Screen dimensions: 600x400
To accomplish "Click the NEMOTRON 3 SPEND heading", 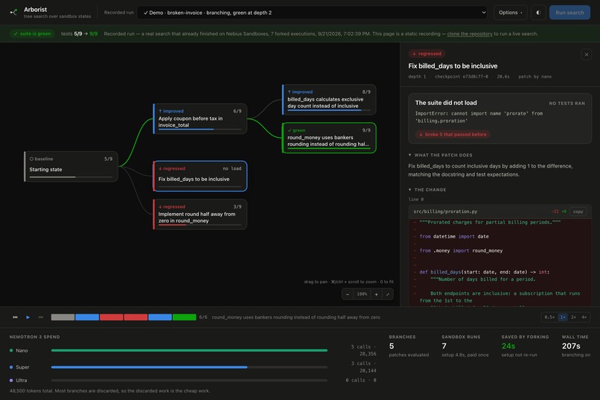I will [x=34, y=337].
